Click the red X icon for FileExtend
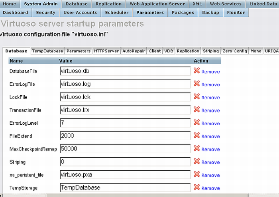This screenshot has height=197, width=279. [196, 135]
